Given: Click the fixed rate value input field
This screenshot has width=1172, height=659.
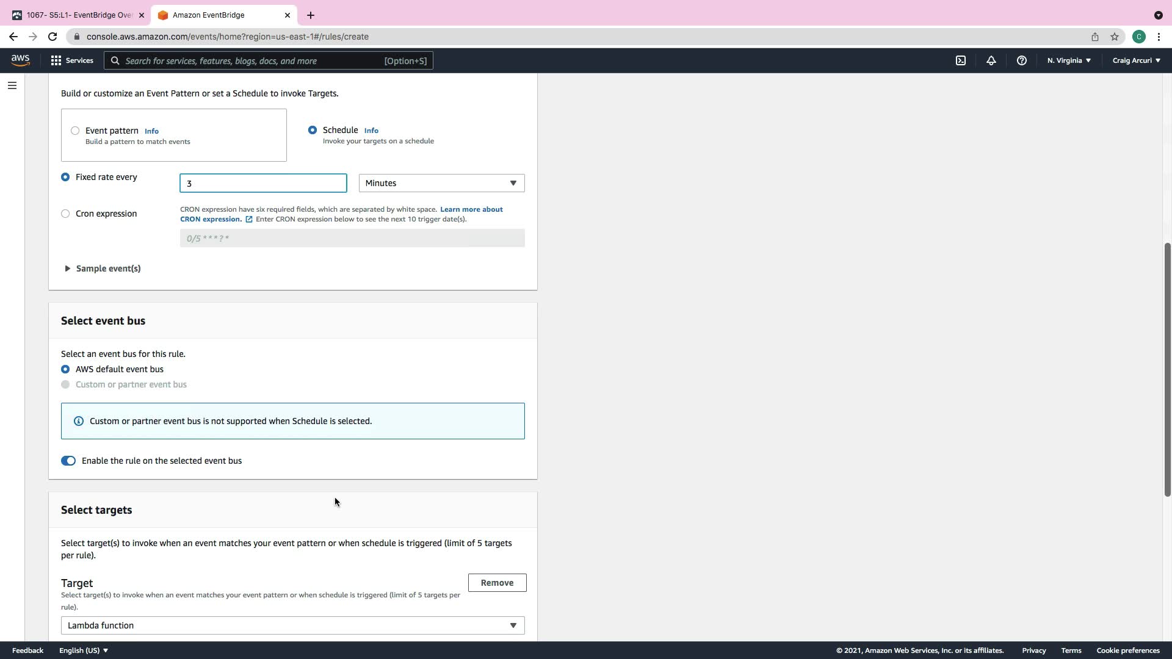Looking at the screenshot, I should point(263,183).
